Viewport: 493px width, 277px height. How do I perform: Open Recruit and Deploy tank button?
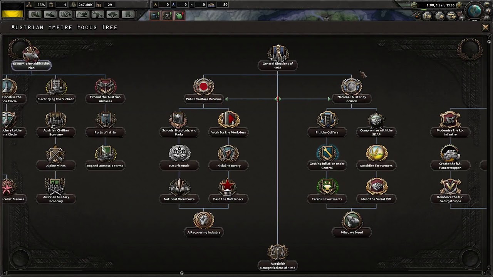click(112, 15)
